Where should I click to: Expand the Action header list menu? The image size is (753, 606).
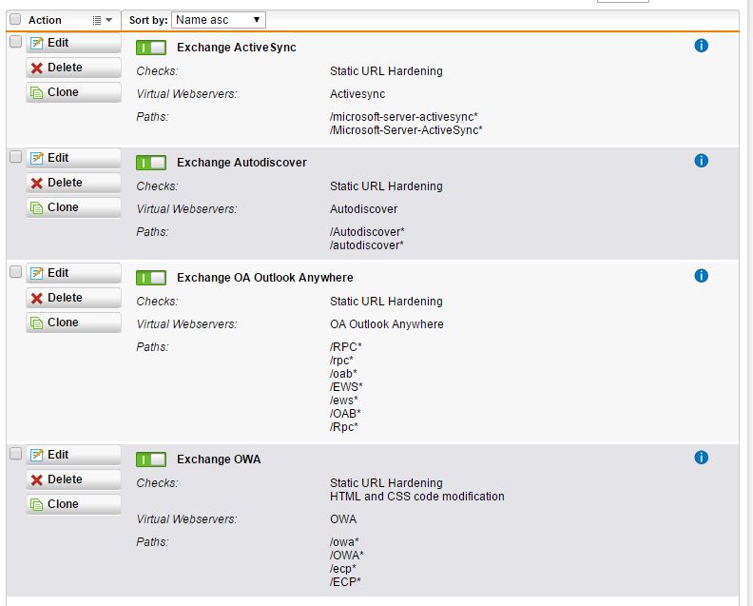[x=103, y=20]
